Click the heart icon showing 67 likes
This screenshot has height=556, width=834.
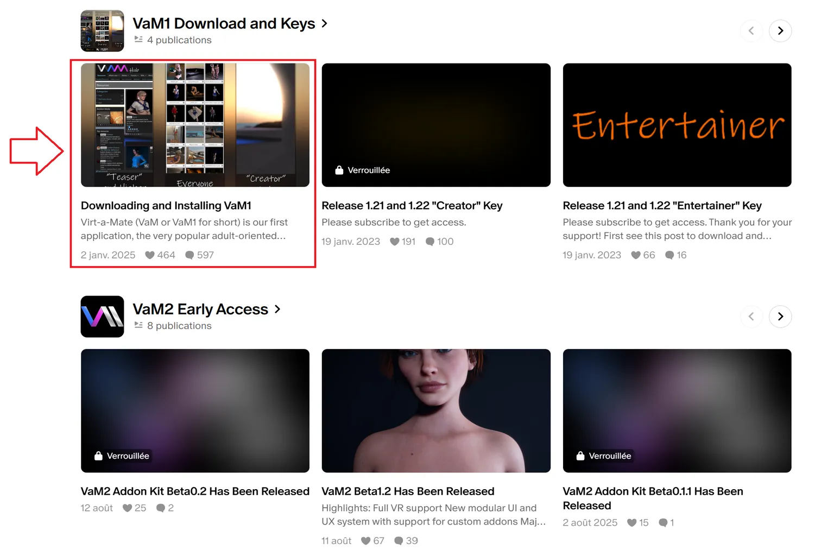point(366,541)
